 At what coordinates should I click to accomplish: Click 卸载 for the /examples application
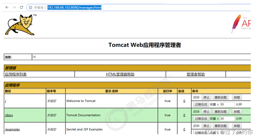click(x=237, y=126)
